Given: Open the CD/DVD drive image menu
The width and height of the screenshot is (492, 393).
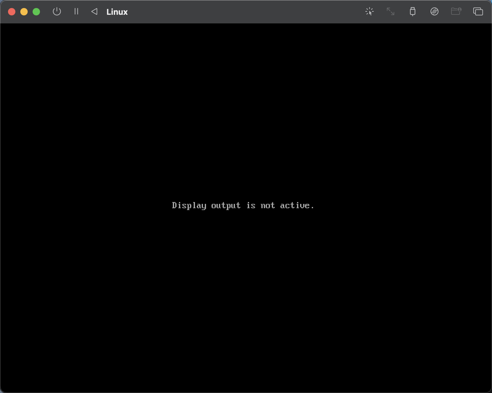Looking at the screenshot, I should click(x=434, y=12).
